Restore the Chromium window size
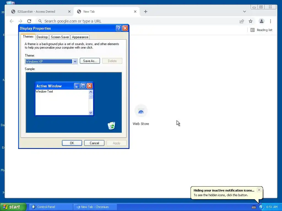Screen dimensions: 282x211 [x=261, y=7]
